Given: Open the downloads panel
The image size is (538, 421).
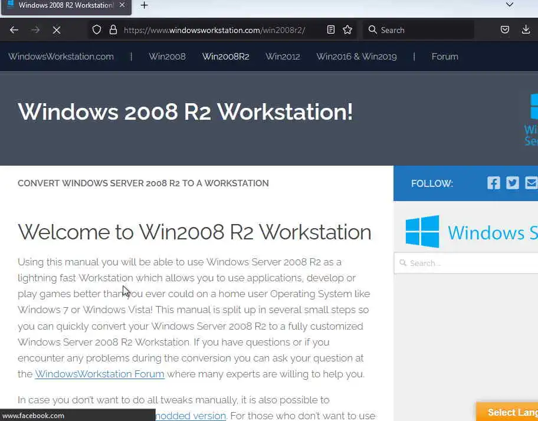Looking at the screenshot, I should 526,30.
